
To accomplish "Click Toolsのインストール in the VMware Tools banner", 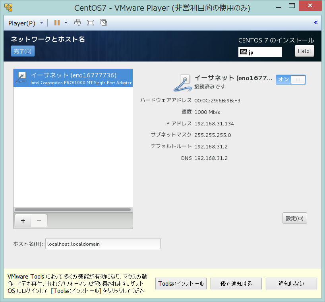I will pos(181,283).
